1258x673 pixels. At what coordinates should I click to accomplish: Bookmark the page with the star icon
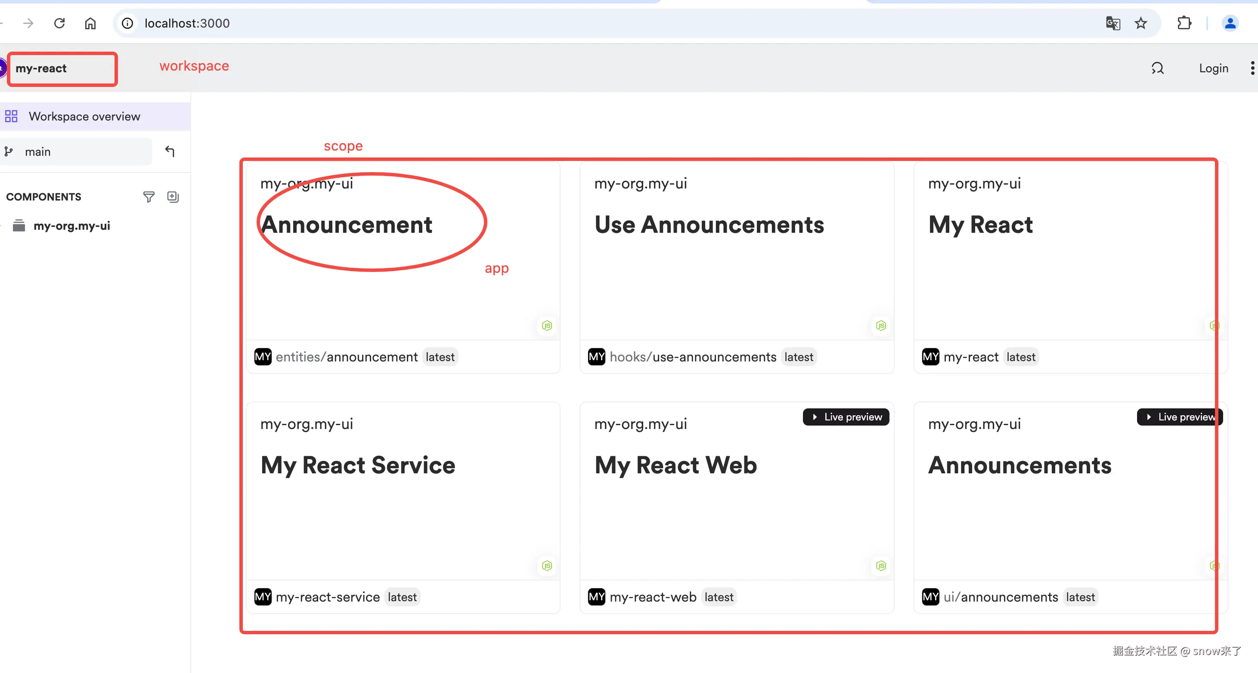point(1141,23)
